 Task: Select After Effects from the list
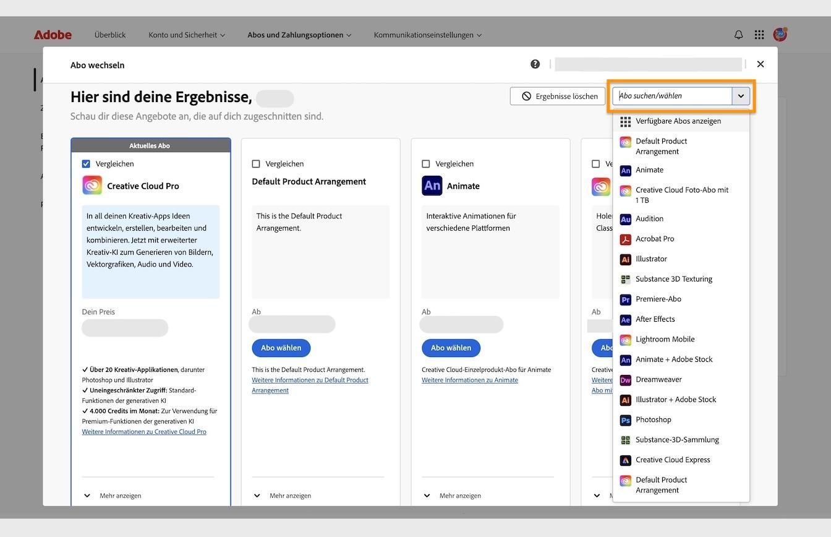click(655, 319)
